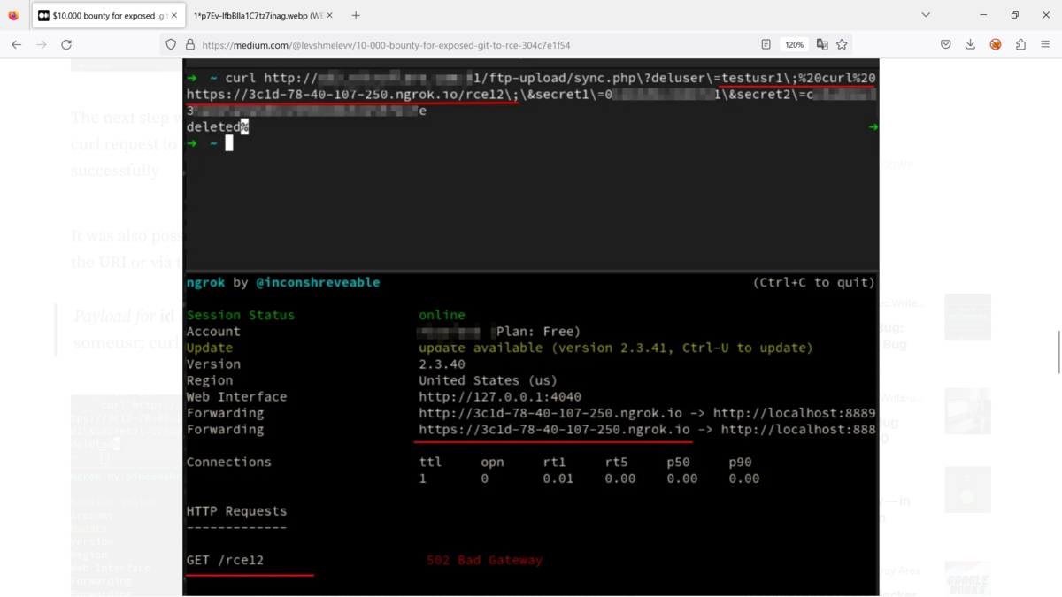Open the Downloads panel
The image size is (1062, 597).
[x=970, y=44]
